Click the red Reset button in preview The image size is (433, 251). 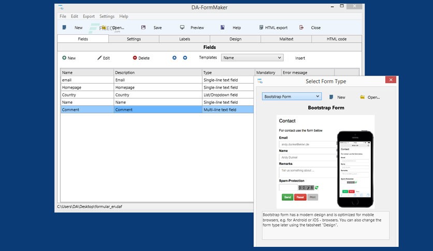300,197
